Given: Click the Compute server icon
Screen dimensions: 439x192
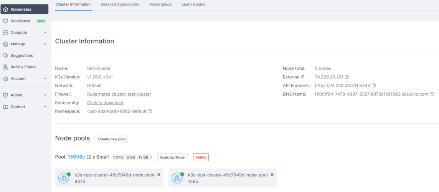Looking at the screenshot, I should [x=6, y=33].
